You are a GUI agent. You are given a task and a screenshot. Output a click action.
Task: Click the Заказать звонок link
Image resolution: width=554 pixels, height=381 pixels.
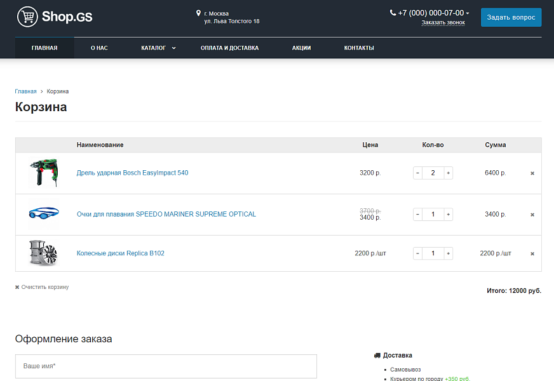pyautogui.click(x=443, y=23)
